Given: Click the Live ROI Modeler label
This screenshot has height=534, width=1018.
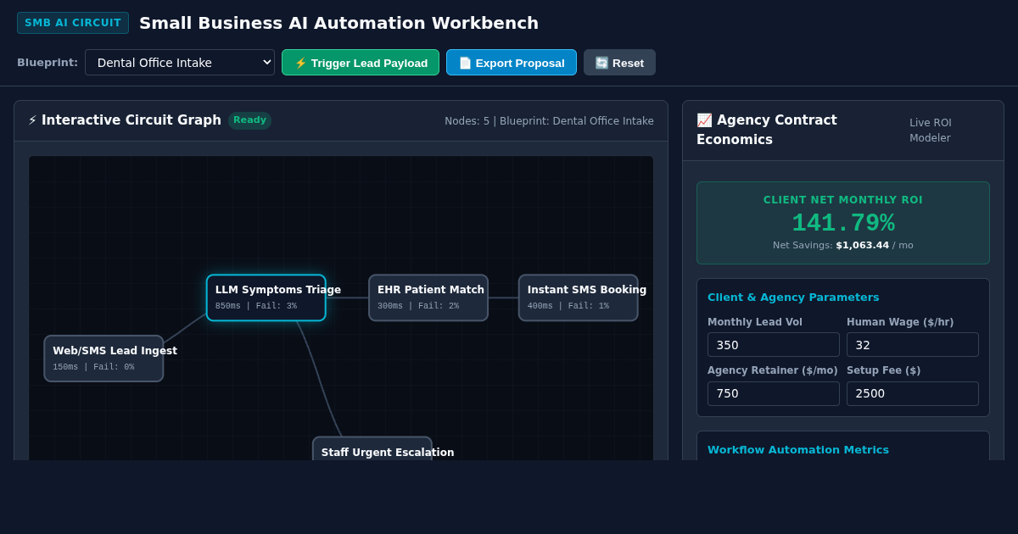Looking at the screenshot, I should 931,131.
